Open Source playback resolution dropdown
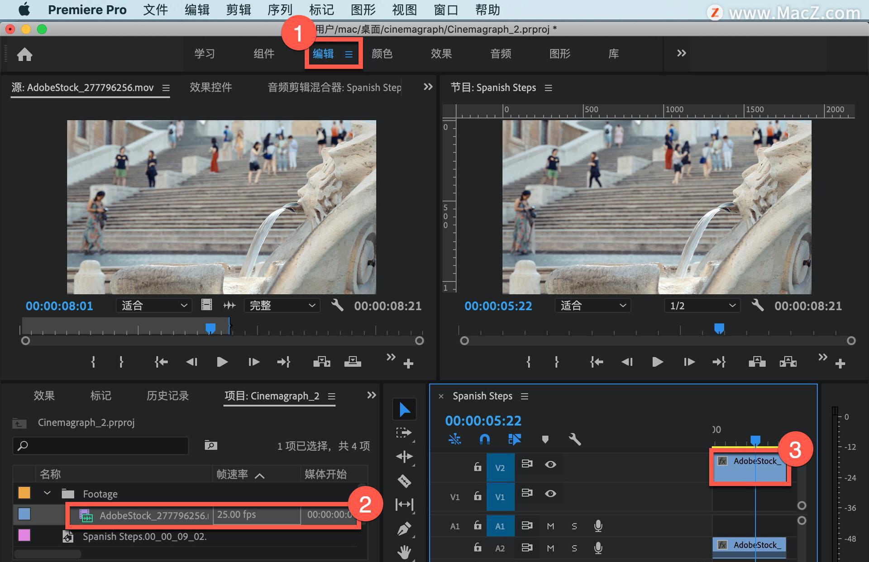The height and width of the screenshot is (562, 869). point(282,305)
